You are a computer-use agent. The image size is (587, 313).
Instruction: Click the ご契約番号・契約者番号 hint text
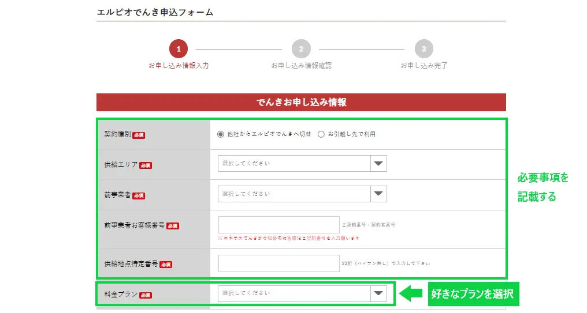click(x=369, y=225)
